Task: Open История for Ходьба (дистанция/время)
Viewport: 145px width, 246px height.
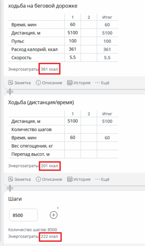Action: click(x=79, y=179)
